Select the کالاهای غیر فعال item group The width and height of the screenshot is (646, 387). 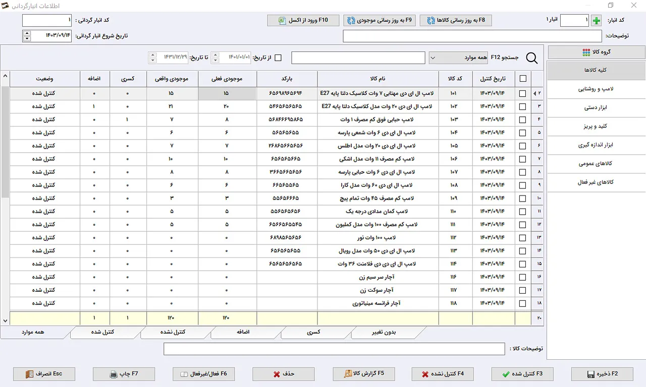click(597, 182)
